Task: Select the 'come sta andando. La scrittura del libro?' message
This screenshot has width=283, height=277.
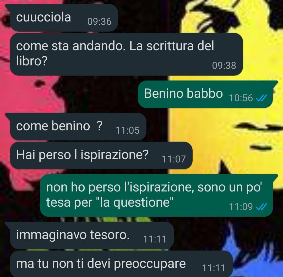Action: click(126, 54)
